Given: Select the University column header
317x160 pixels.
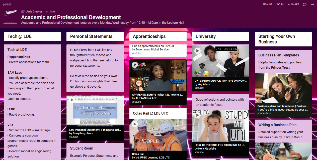Looking at the screenshot, I should point(221,36).
